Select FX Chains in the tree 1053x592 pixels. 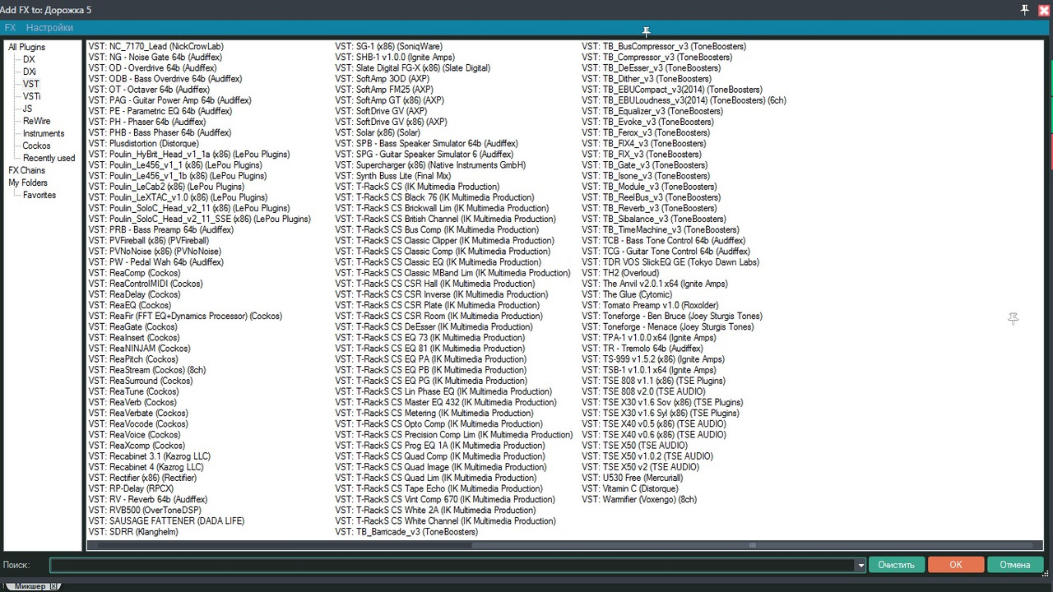point(27,170)
